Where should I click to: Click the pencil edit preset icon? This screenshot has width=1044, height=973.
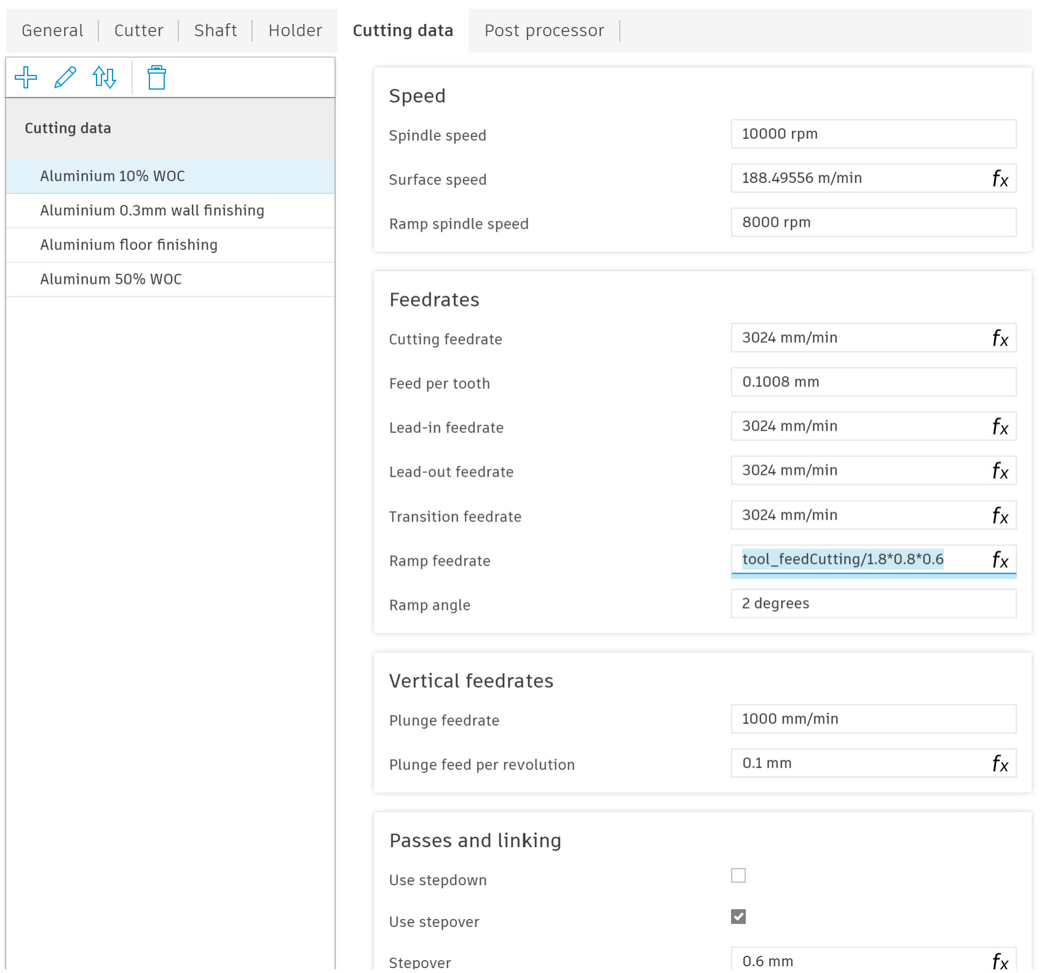pos(65,77)
